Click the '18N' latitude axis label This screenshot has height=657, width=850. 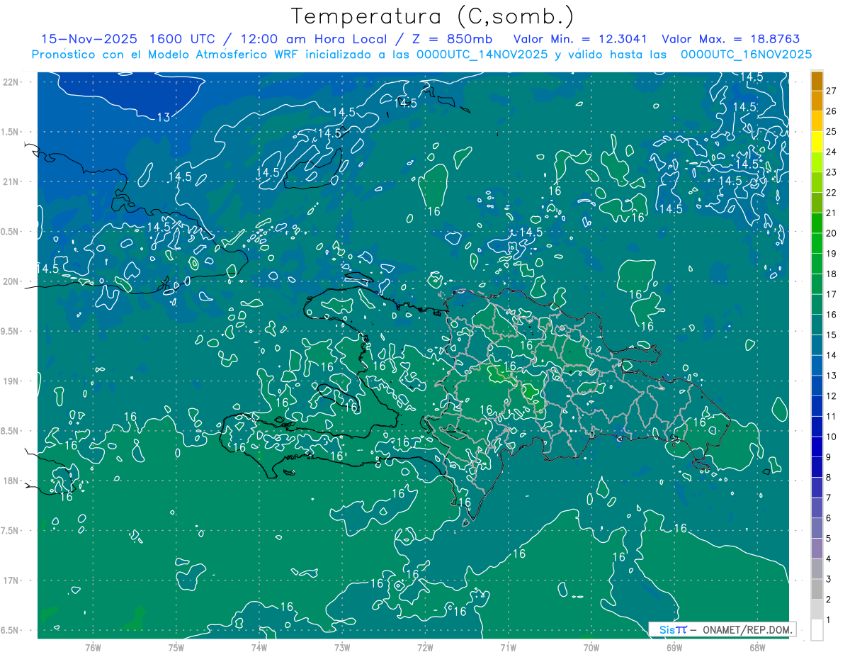(x=12, y=481)
